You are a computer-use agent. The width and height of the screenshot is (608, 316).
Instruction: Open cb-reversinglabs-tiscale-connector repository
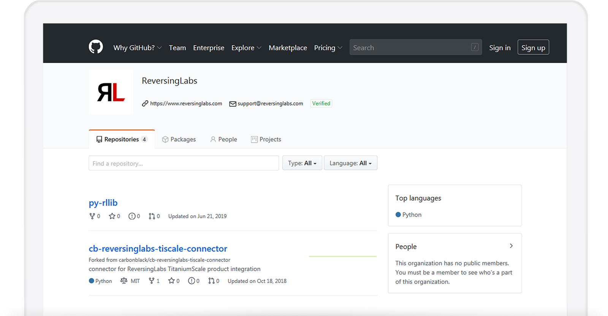(158, 248)
